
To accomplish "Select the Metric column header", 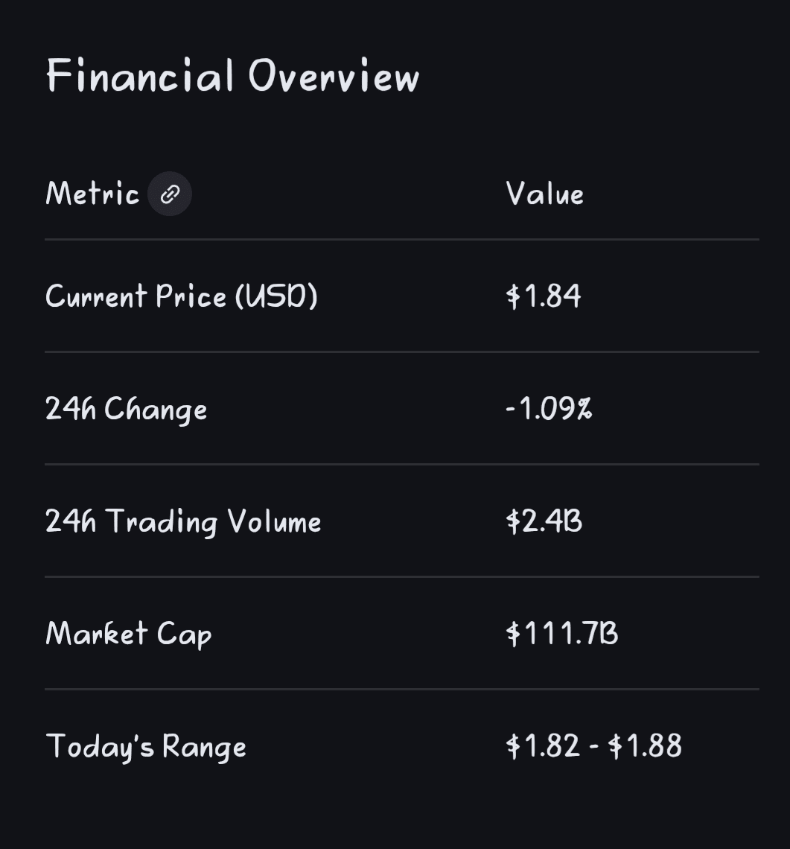I will pos(92,194).
